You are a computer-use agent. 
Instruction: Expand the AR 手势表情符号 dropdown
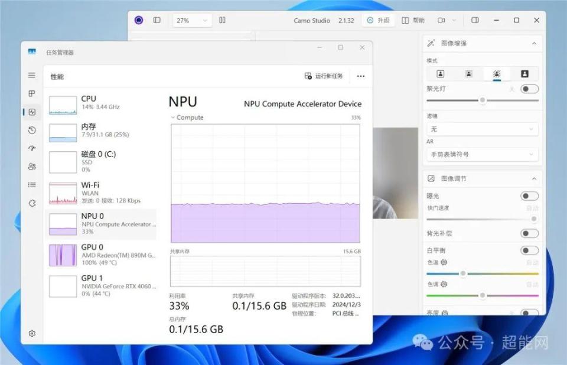[x=483, y=154]
